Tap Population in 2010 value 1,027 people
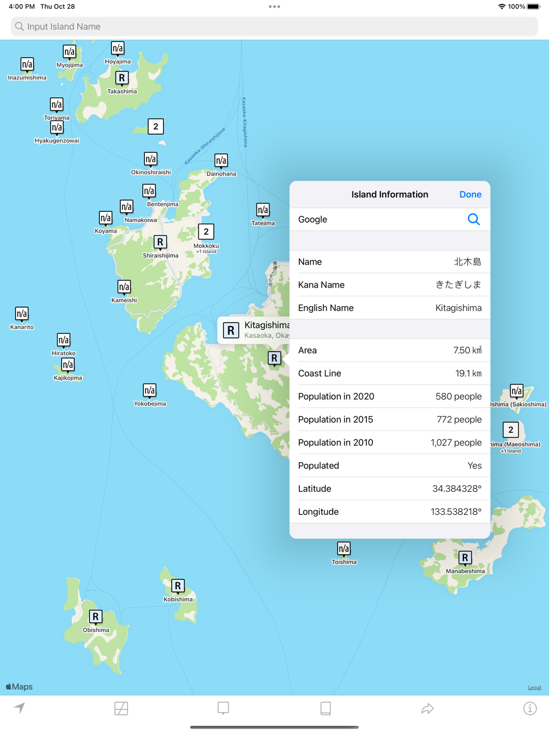Image resolution: width=549 pixels, height=733 pixels. [x=456, y=442]
